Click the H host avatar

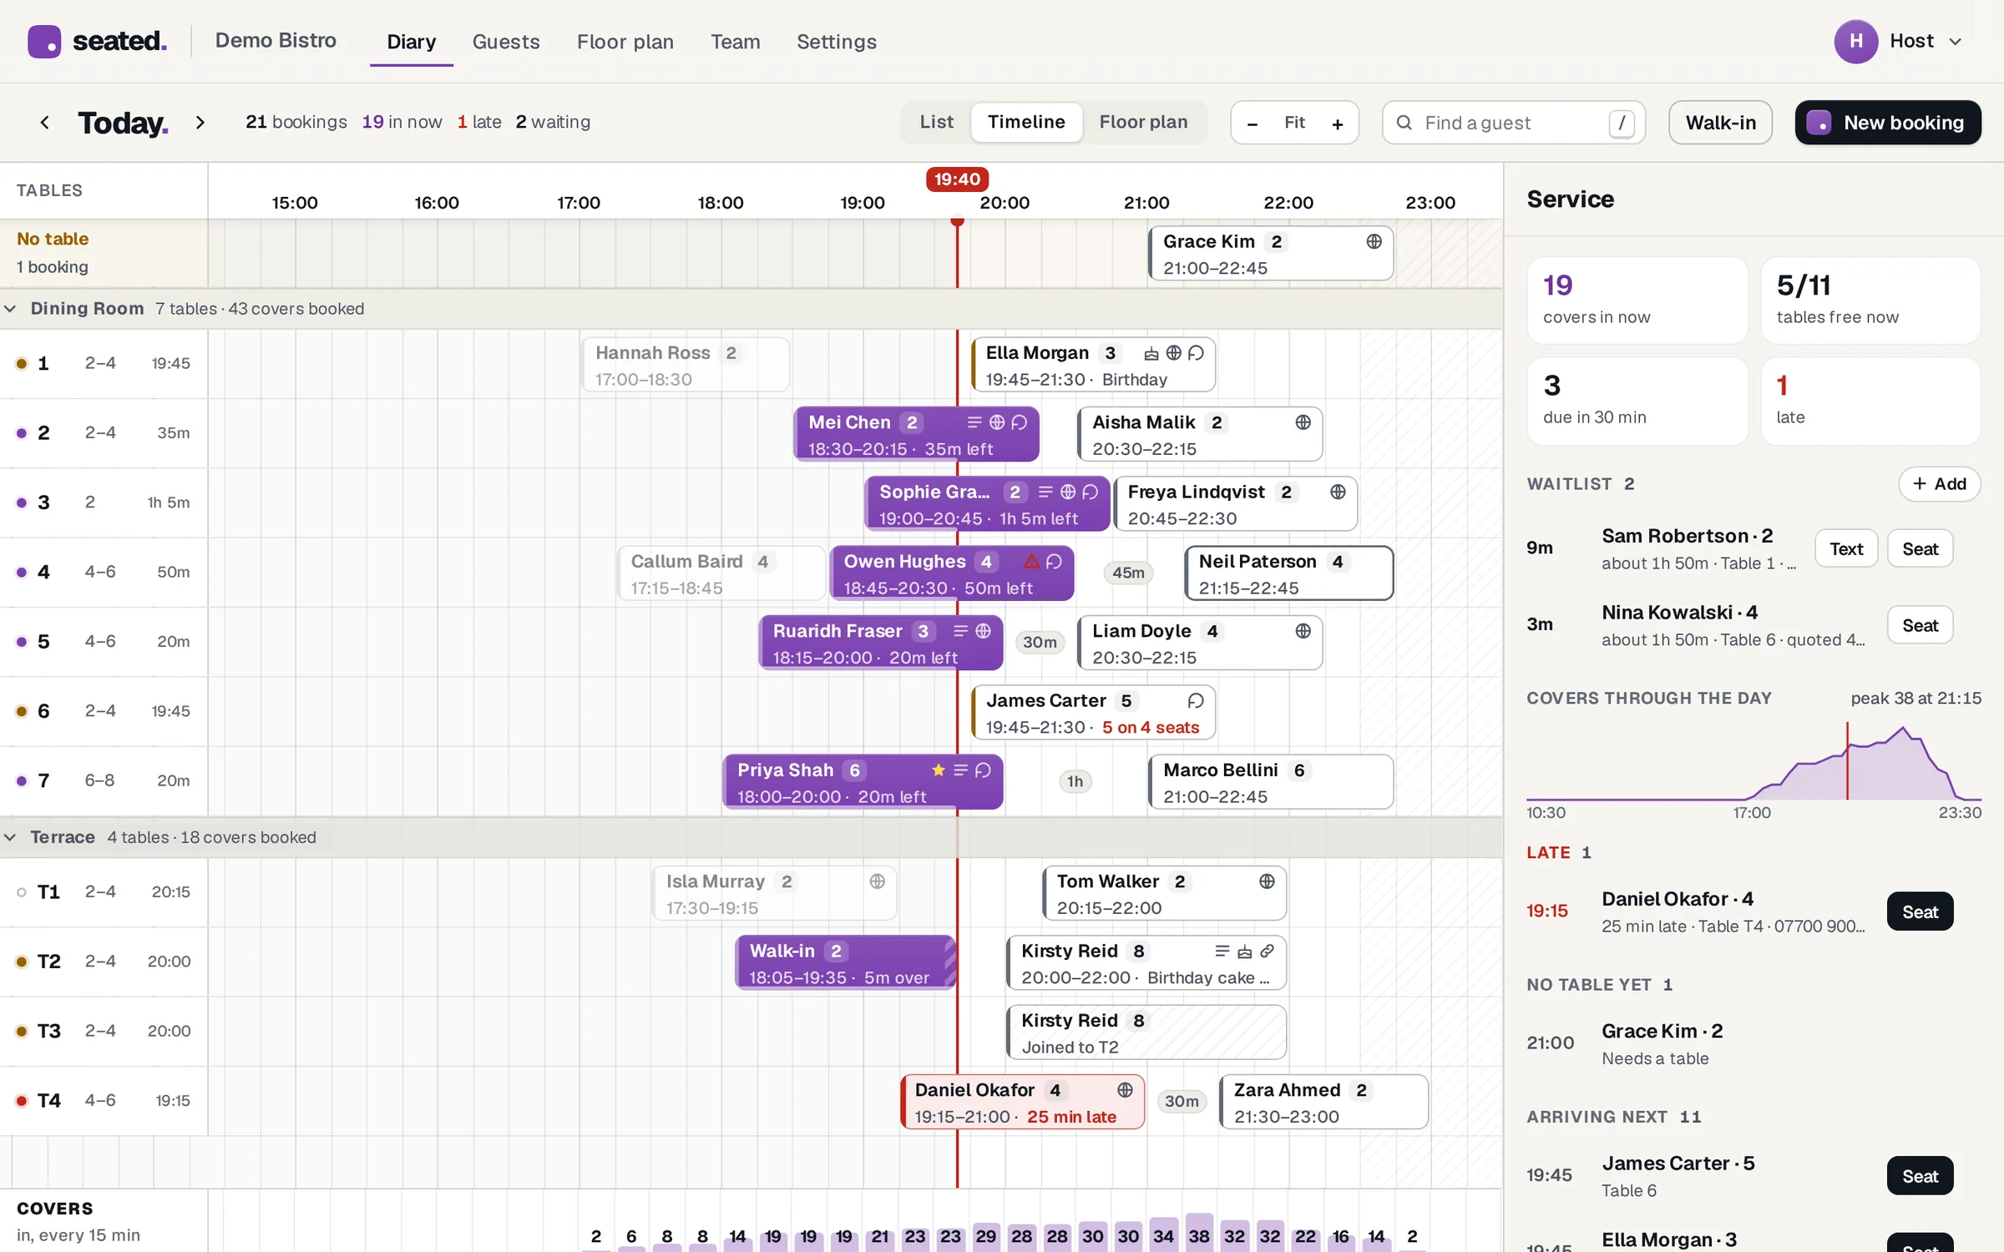click(x=1855, y=41)
